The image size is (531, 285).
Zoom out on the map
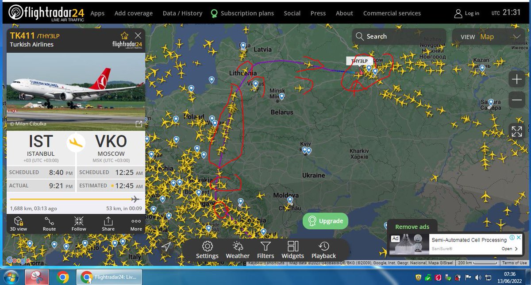point(516,100)
